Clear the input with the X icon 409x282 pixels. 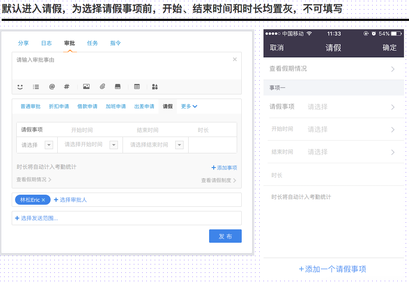click(235, 59)
